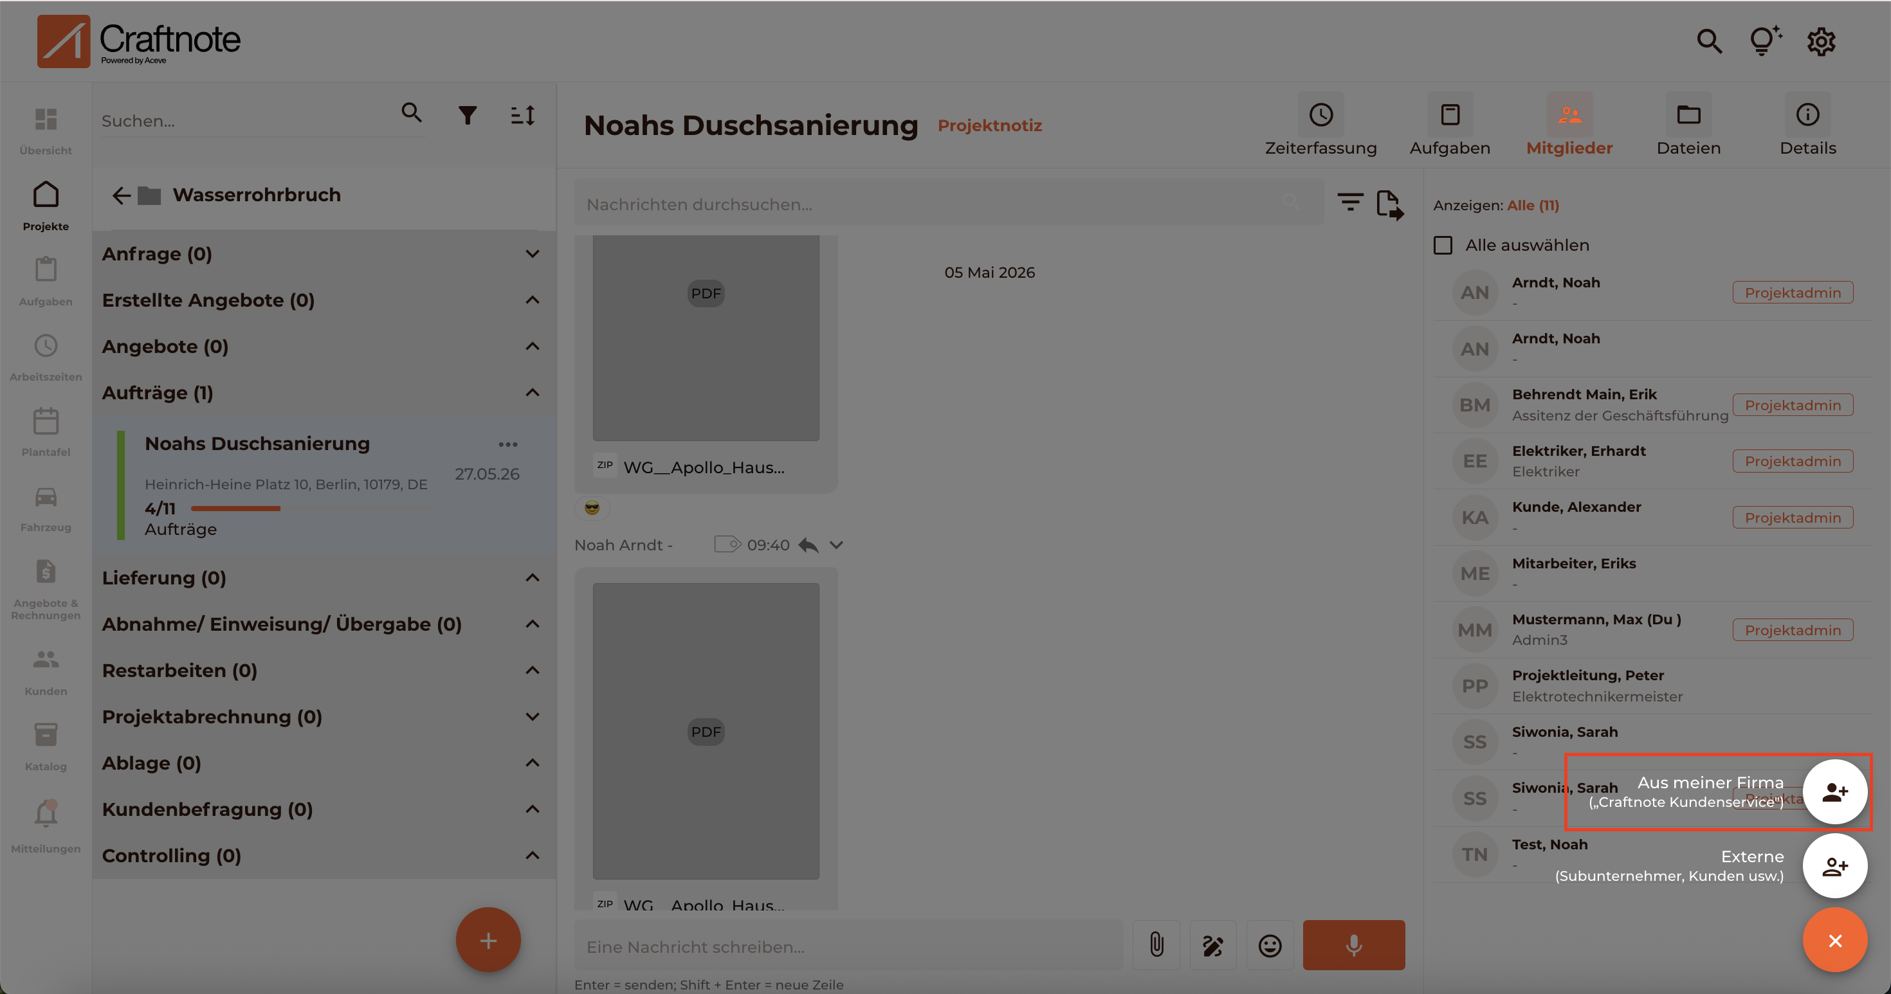The height and width of the screenshot is (994, 1891).
Task: Start voice message microphone button
Action: pos(1354,945)
